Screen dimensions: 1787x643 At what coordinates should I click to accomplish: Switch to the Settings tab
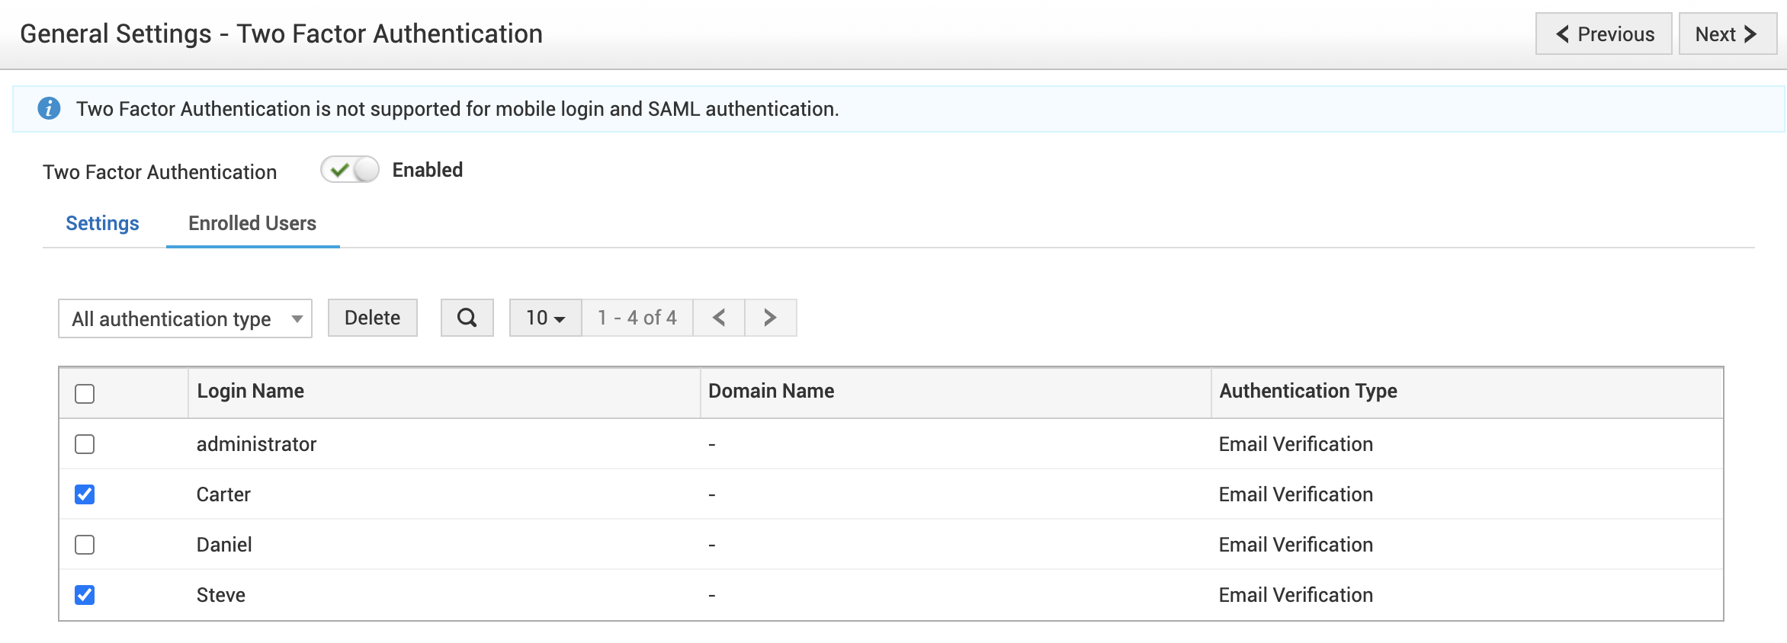tap(102, 223)
